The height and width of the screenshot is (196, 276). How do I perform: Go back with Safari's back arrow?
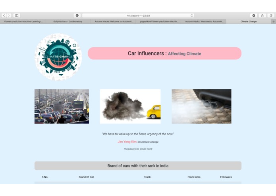click(4, 15)
